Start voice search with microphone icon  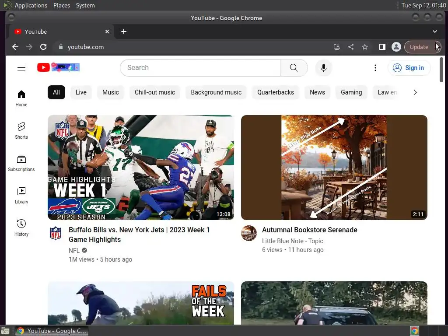tap(323, 68)
